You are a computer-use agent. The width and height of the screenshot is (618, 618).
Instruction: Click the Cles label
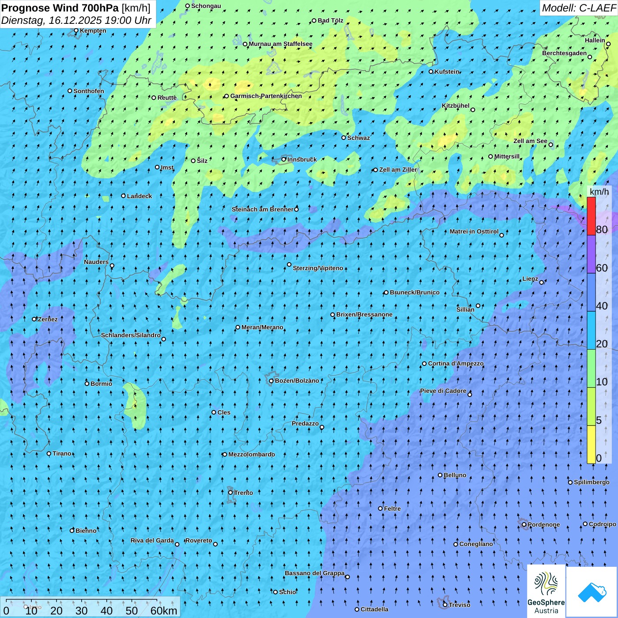(x=224, y=412)
